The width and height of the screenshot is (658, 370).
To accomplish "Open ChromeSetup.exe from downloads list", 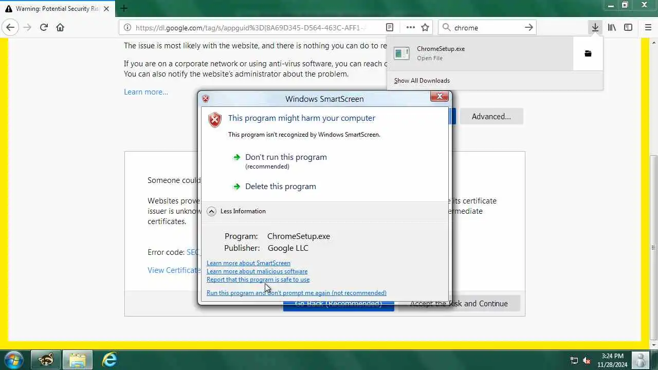I will point(480,53).
